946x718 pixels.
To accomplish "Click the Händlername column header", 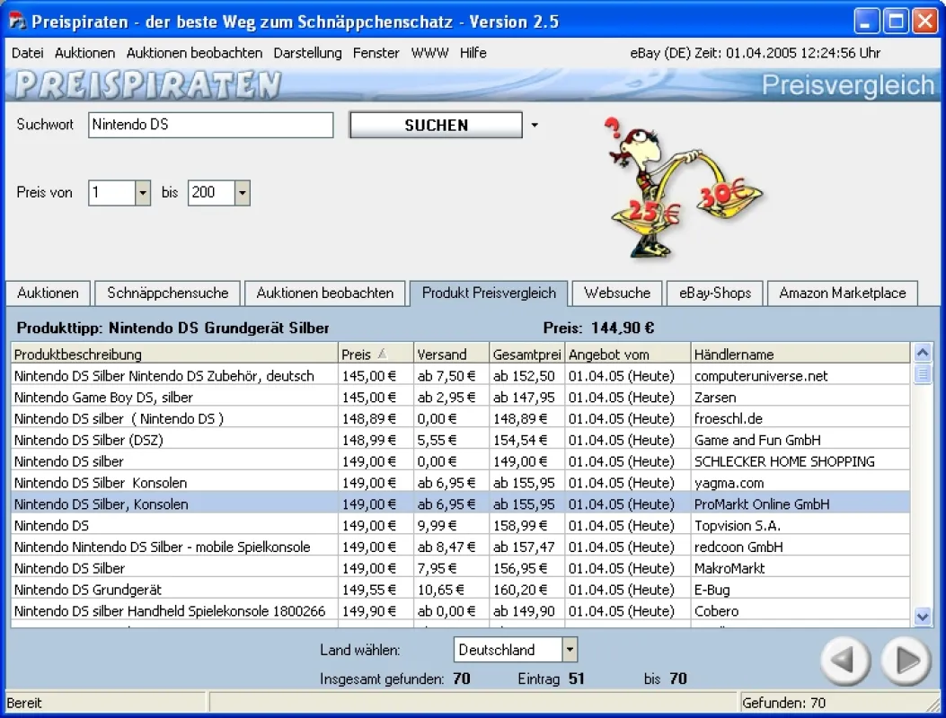I will tap(800, 354).
